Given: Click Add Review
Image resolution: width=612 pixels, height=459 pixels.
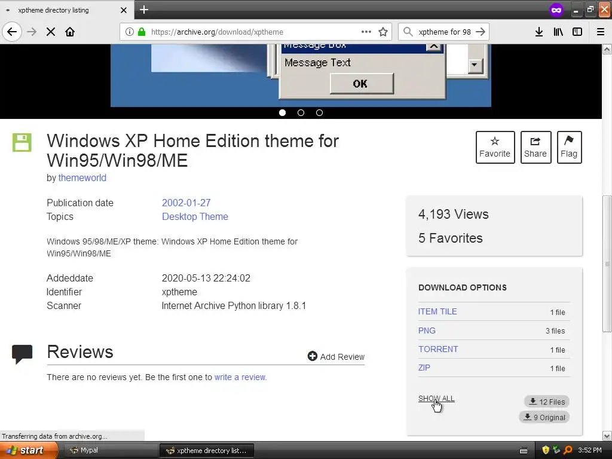Looking at the screenshot, I should [336, 356].
